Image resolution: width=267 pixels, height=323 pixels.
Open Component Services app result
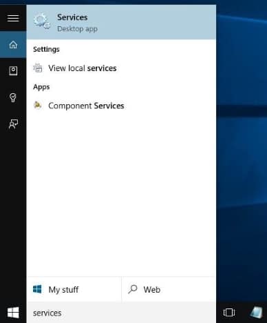tap(121, 106)
